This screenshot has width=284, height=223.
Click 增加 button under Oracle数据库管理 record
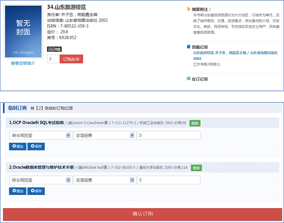tap(18, 191)
